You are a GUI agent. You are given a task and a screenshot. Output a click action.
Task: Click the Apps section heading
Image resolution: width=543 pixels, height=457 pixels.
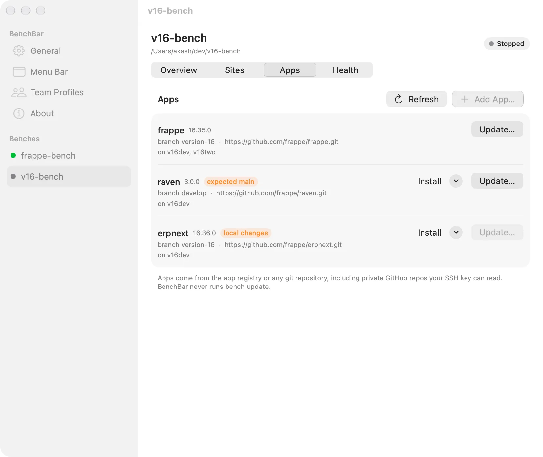coord(168,99)
